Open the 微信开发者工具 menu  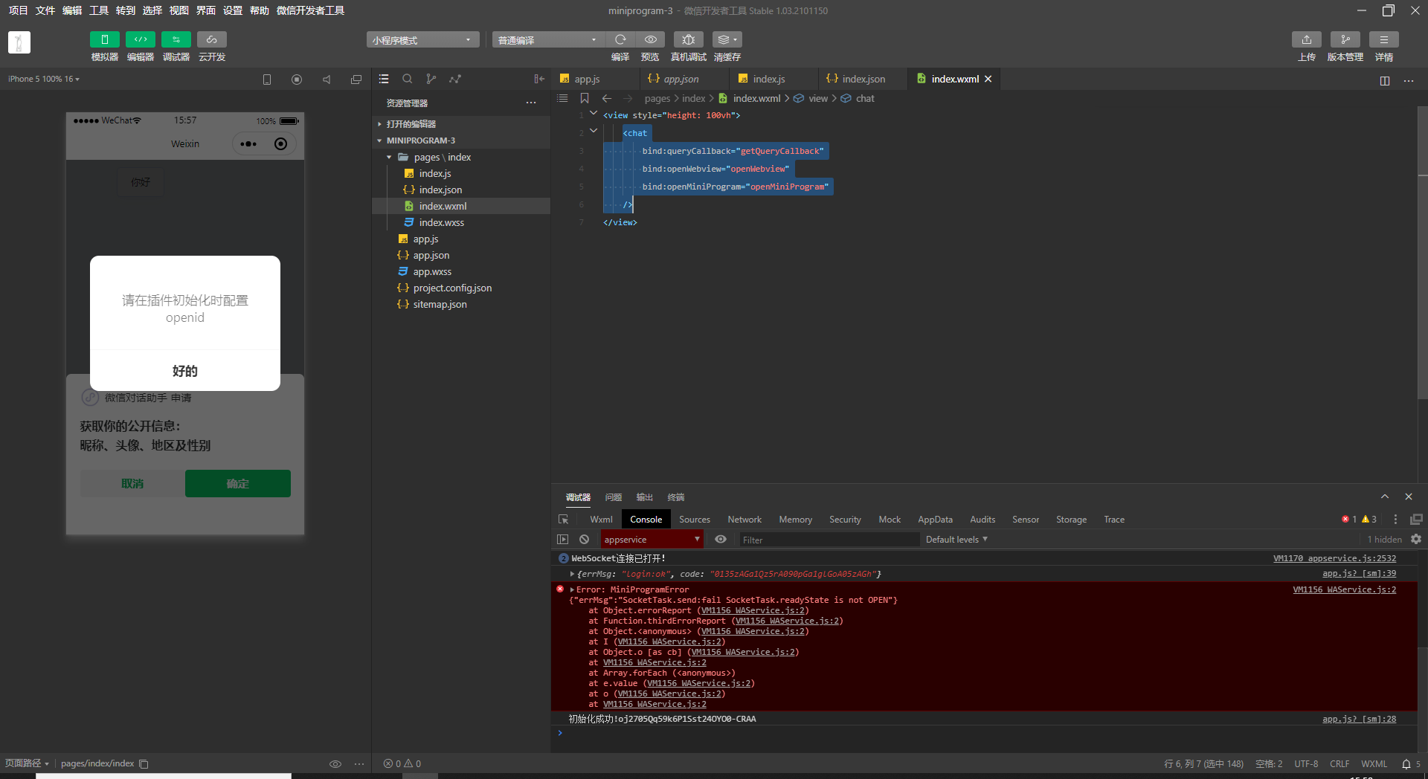[x=310, y=10]
